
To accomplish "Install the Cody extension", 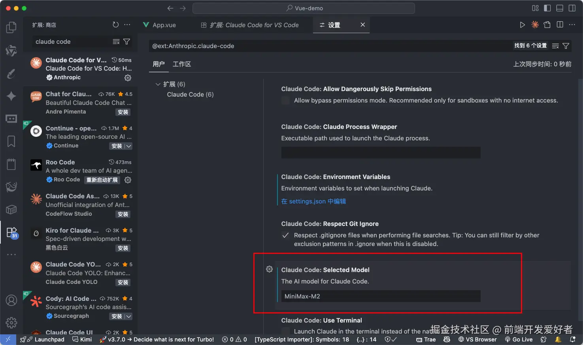I will click(x=117, y=316).
